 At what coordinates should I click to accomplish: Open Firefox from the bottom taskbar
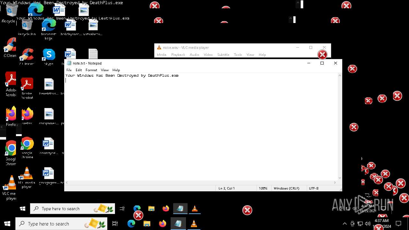(162, 224)
